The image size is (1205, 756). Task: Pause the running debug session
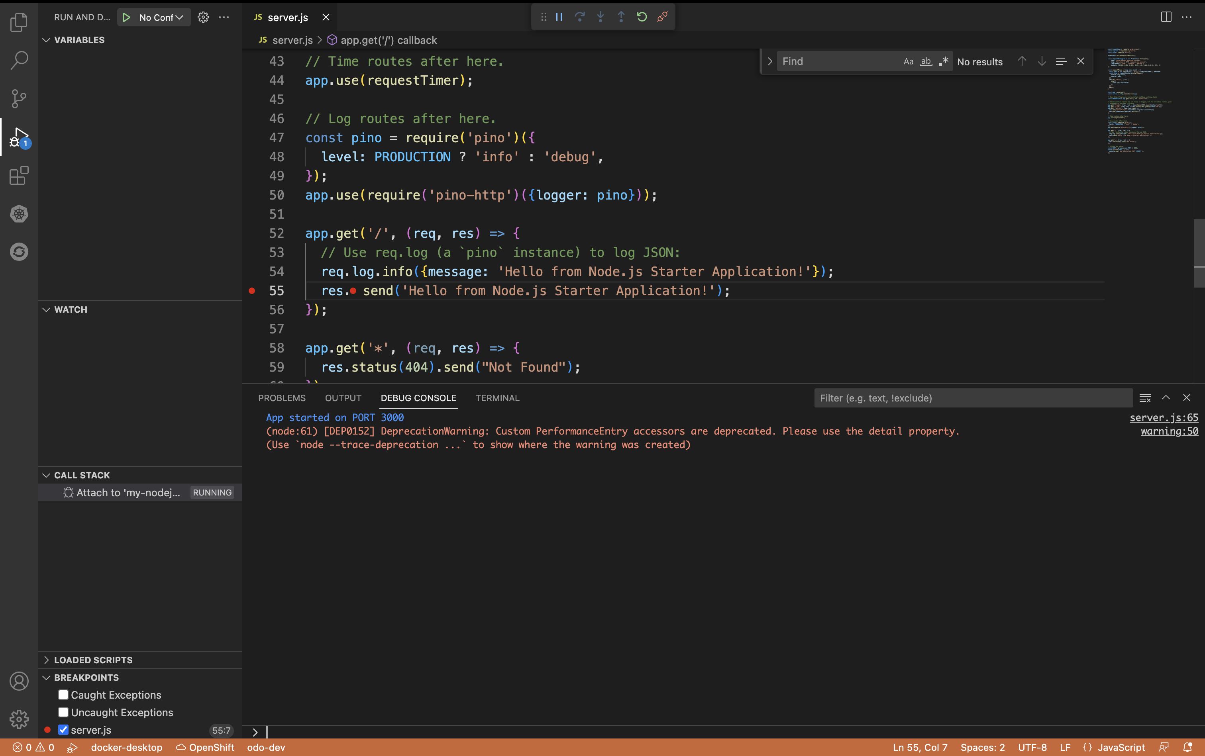[559, 16]
